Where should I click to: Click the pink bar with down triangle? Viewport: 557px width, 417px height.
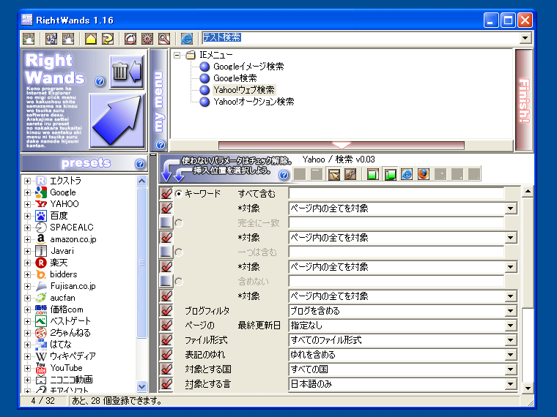[342, 146]
